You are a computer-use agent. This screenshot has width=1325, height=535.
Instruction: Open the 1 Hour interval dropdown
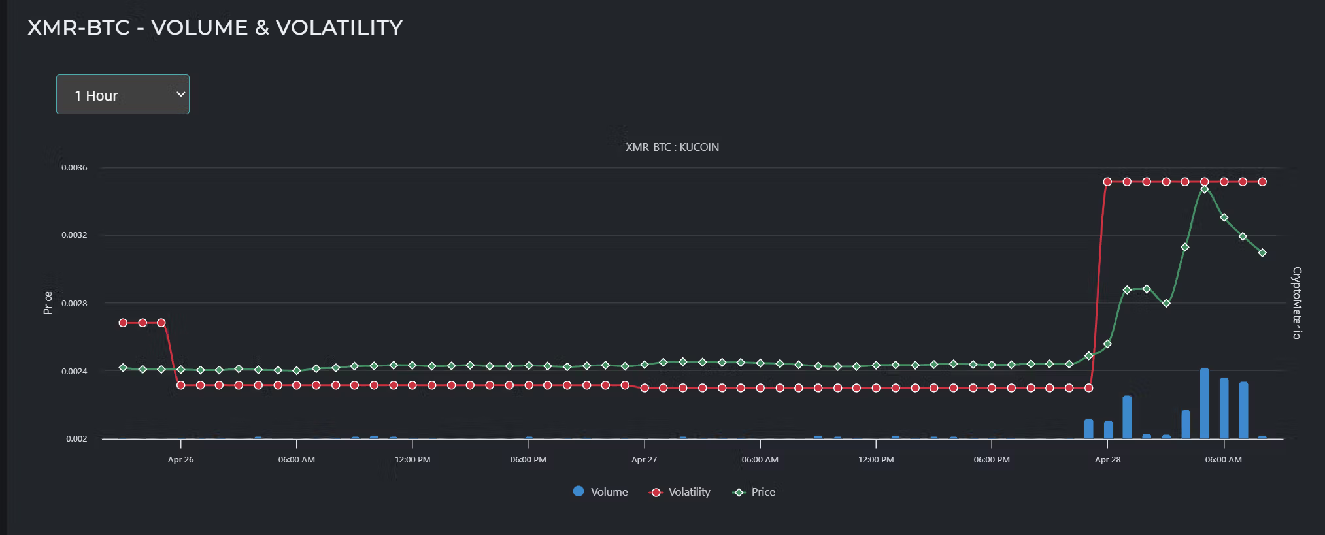pyautogui.click(x=123, y=95)
